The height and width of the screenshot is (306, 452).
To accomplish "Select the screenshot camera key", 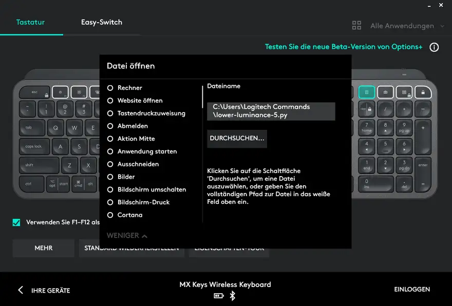I will click(385, 92).
